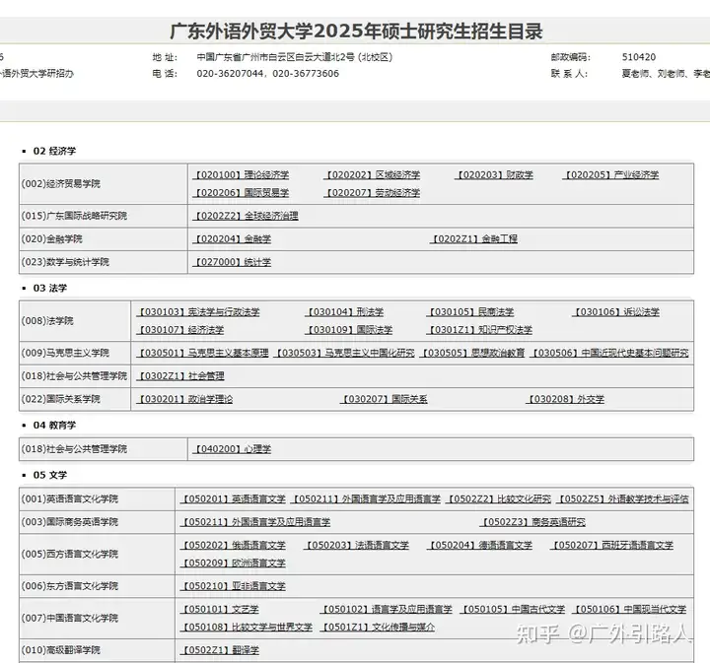Screen dimensions: 710x663
Task: Click the (009)马克思主义学院 cell
Action: pyautogui.click(x=75, y=354)
